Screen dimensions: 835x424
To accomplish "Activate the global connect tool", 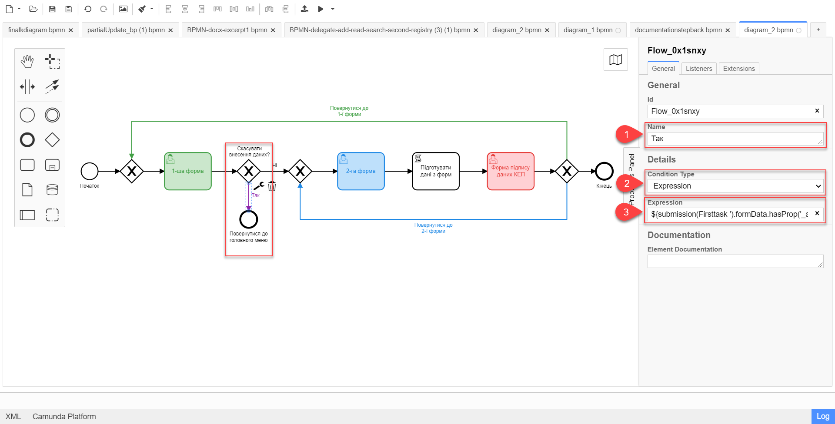I will (x=52, y=86).
